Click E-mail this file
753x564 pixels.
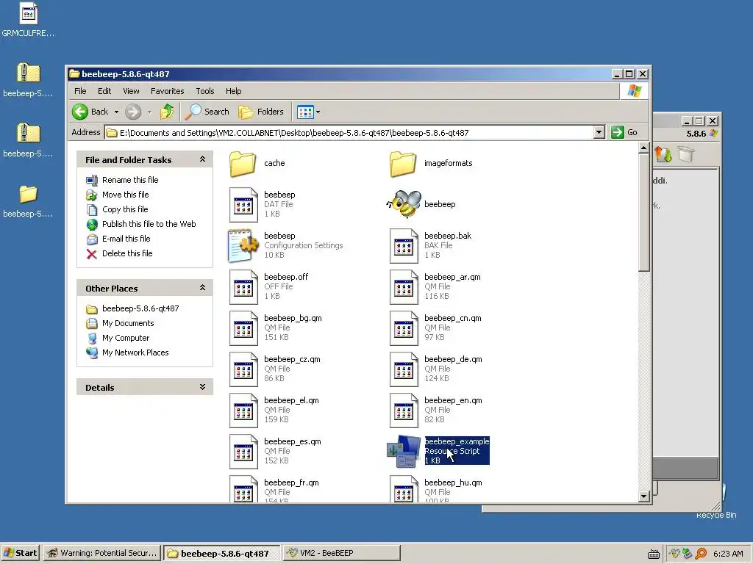tap(126, 239)
